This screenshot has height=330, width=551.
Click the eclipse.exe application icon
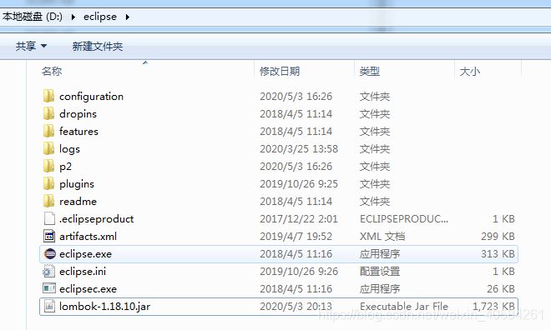(50, 253)
